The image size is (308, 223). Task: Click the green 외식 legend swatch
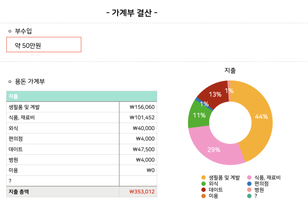203,184
